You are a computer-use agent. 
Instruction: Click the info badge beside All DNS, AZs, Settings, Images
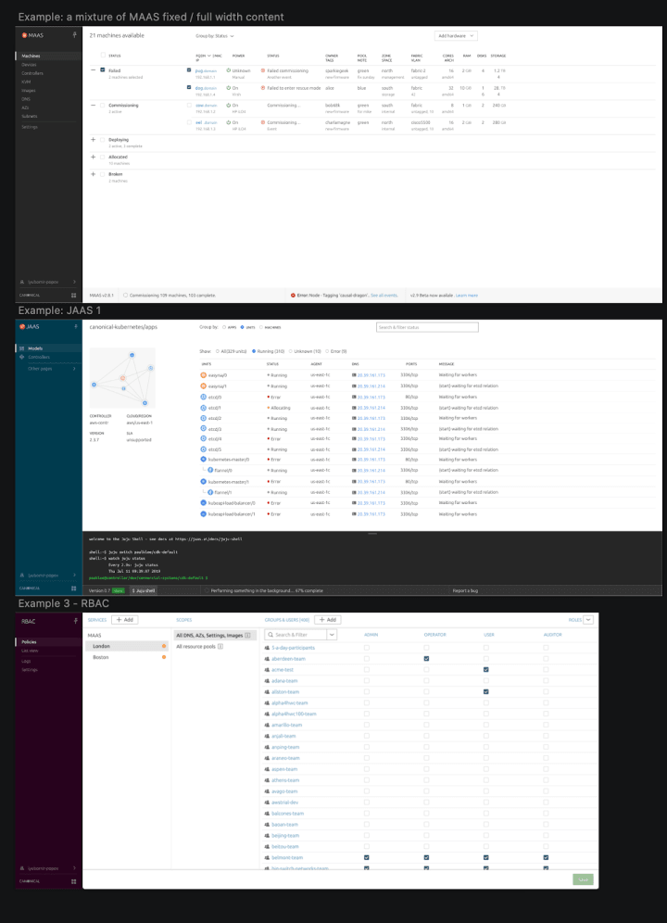247,635
